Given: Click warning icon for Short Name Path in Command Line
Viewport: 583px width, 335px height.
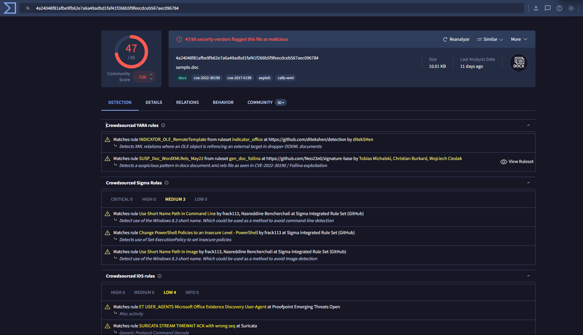Looking at the screenshot, I should (x=107, y=214).
